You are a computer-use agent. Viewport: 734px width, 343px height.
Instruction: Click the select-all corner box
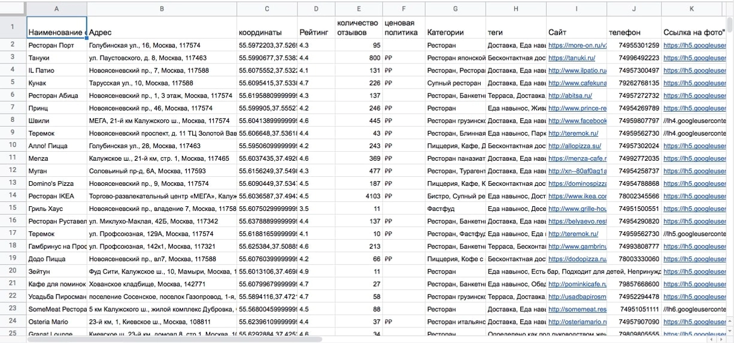point(13,8)
